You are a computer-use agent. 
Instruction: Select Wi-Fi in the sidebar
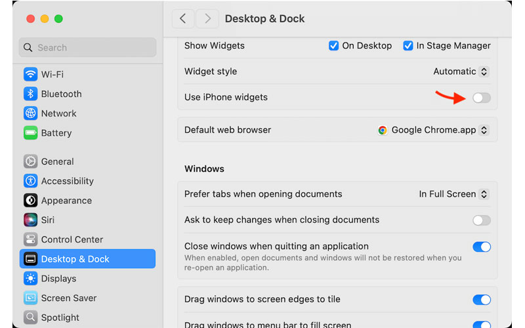point(87,74)
